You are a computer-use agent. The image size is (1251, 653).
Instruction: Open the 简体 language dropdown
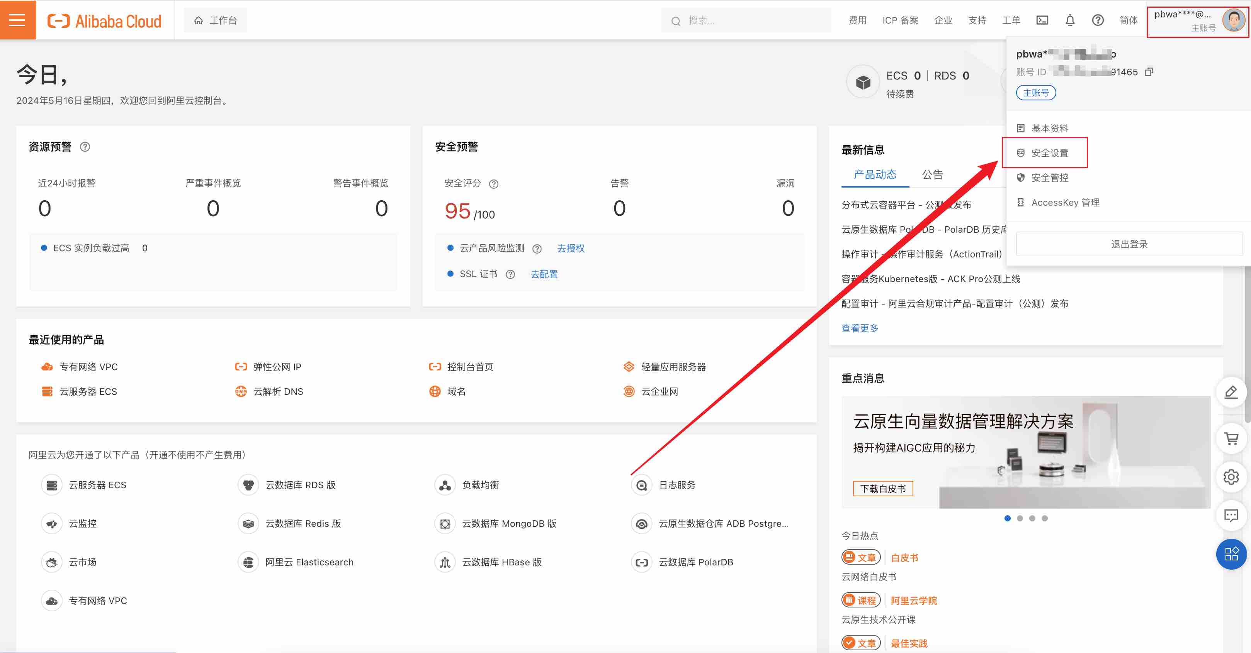pyautogui.click(x=1128, y=20)
